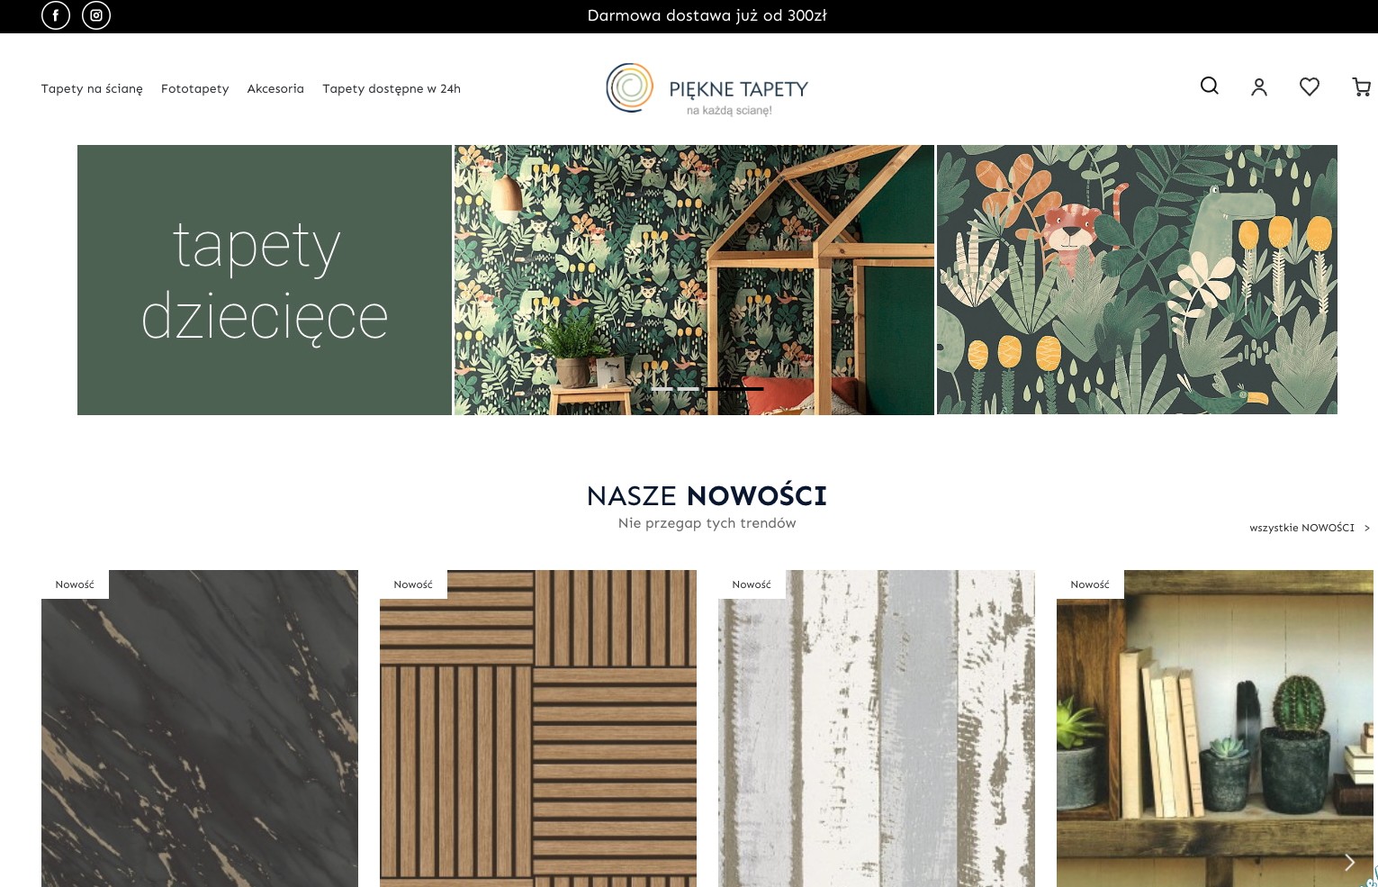View wishlist via the heart icon
The image size is (1378, 887).
click(x=1310, y=86)
